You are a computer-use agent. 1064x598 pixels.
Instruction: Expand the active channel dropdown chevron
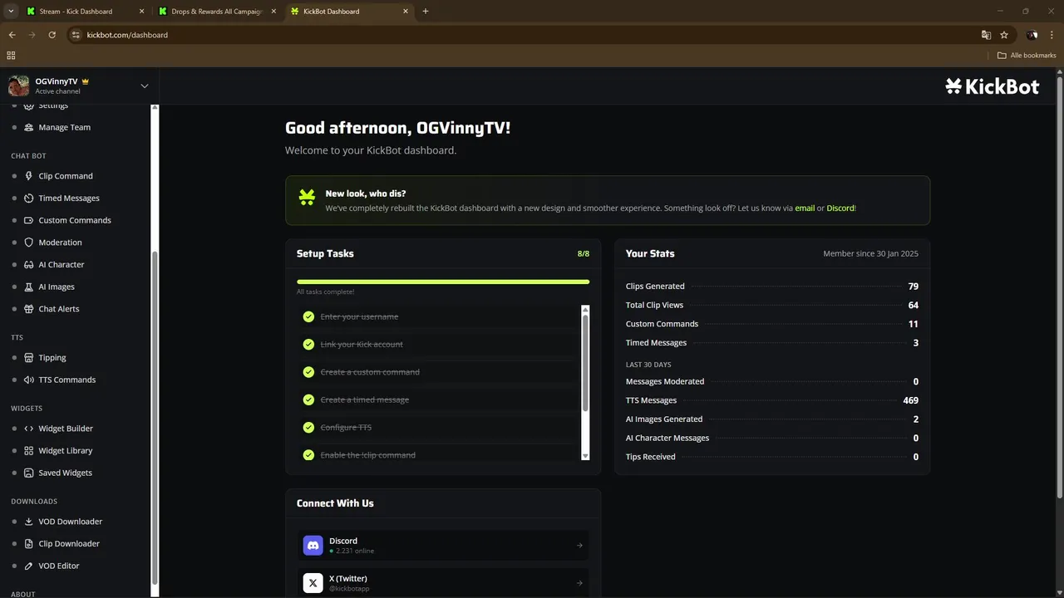click(145, 86)
